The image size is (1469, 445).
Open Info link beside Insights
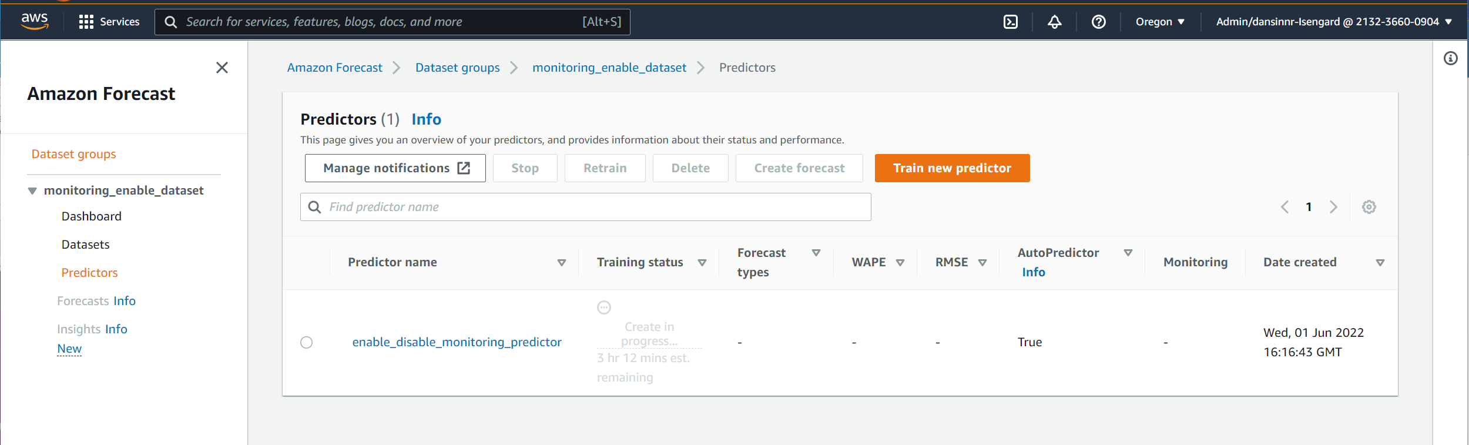(x=116, y=329)
